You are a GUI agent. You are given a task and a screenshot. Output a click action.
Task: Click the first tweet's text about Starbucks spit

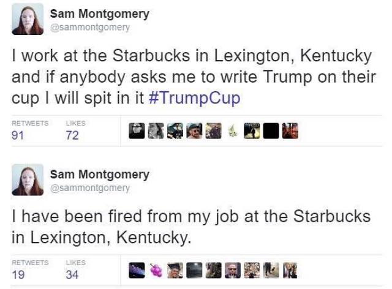(191, 78)
